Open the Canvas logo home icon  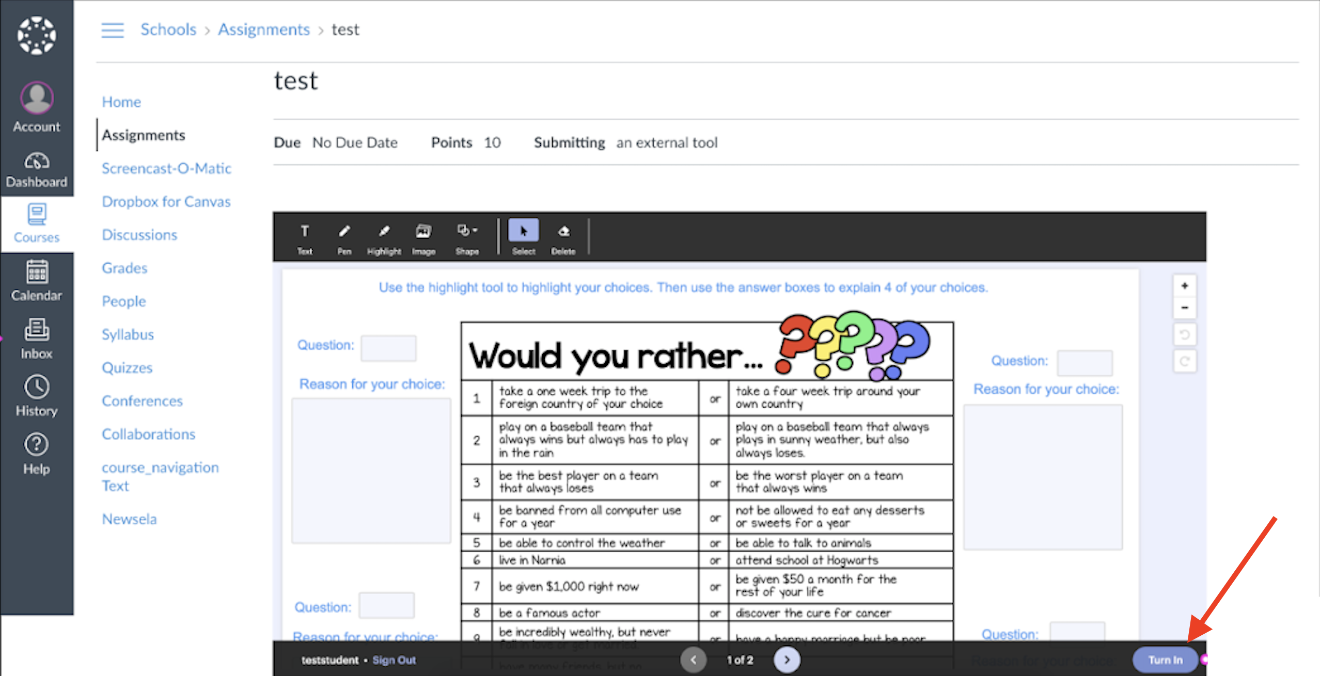[x=37, y=35]
